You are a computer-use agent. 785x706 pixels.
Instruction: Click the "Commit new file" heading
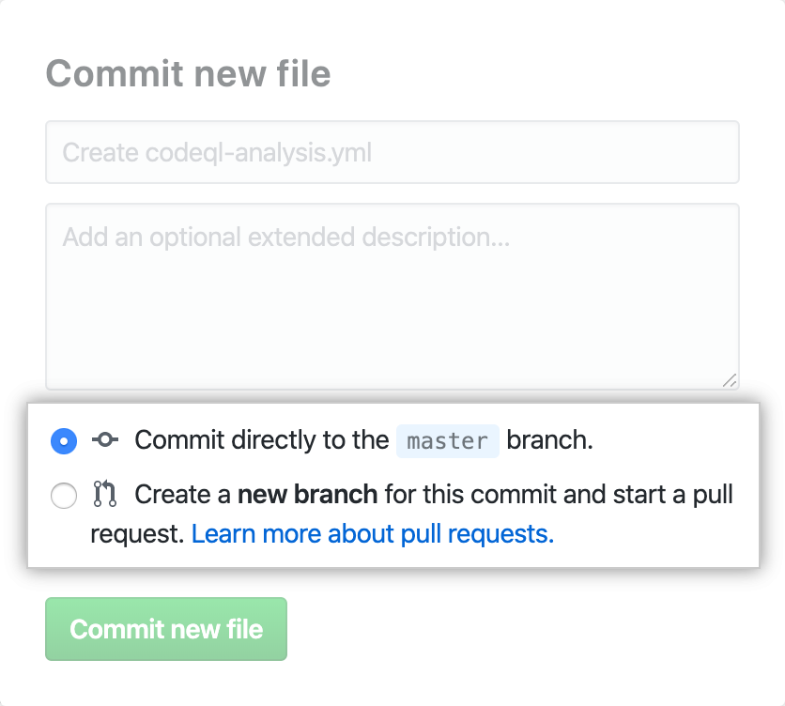pyautogui.click(x=188, y=73)
